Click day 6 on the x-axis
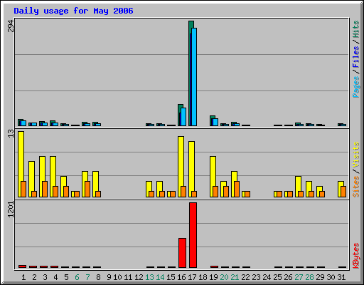 [x=77, y=277]
